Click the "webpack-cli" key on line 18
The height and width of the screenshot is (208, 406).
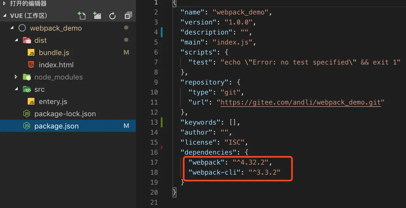click(214, 172)
